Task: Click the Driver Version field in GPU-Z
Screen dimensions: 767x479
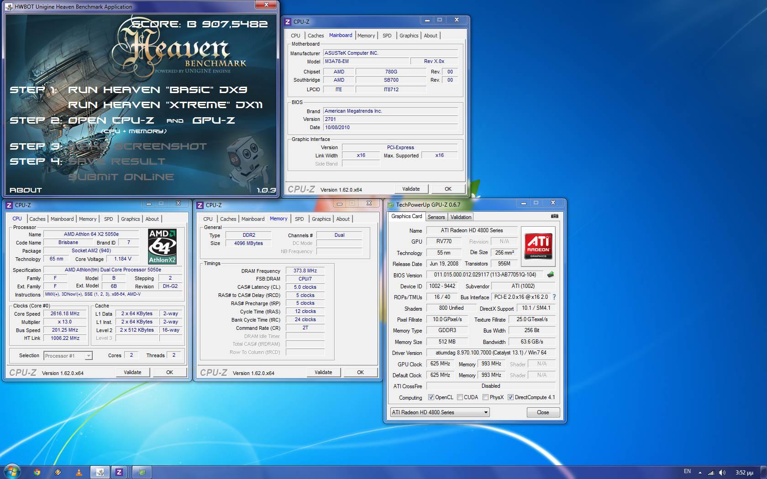Action: [x=491, y=353]
